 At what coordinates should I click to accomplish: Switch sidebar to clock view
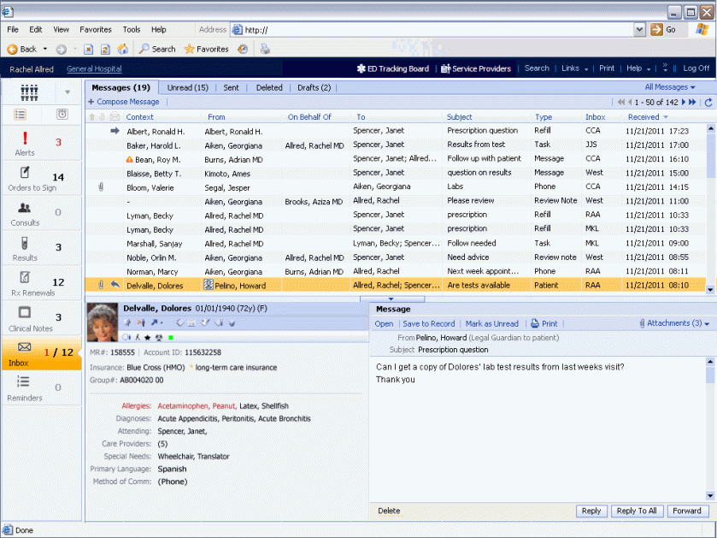pos(62,114)
